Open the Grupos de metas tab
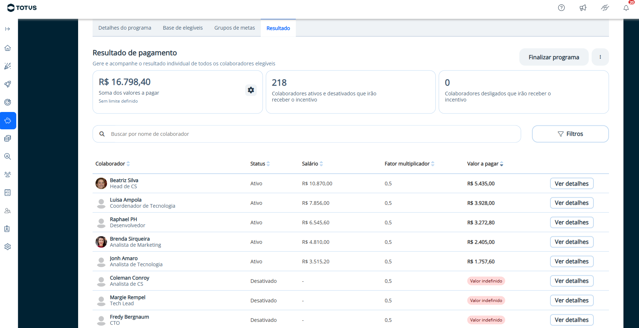The width and height of the screenshot is (639, 328). point(234,28)
